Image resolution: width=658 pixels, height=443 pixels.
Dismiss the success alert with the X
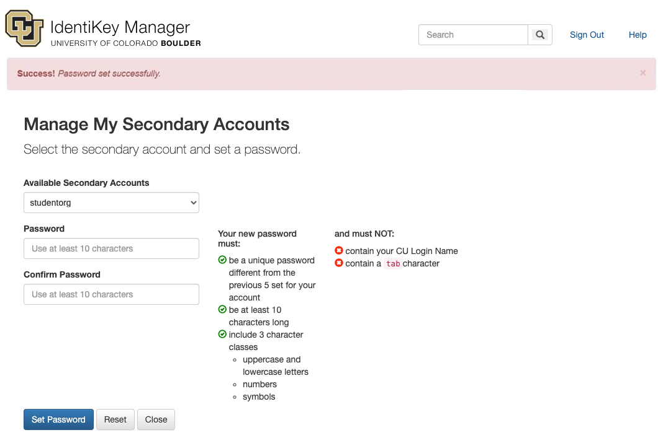click(642, 73)
